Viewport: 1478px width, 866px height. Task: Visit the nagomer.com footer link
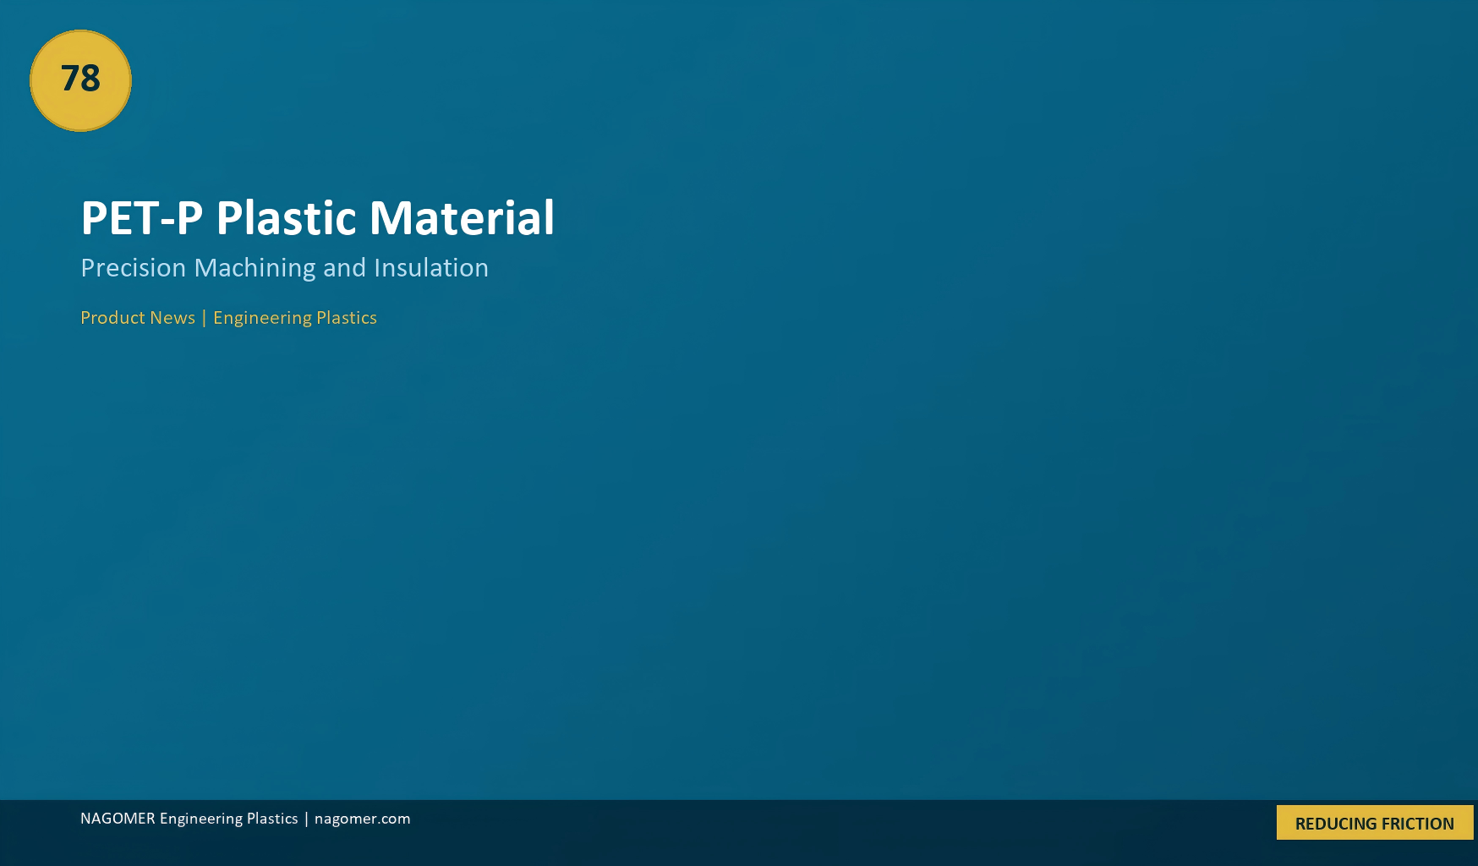[363, 819]
